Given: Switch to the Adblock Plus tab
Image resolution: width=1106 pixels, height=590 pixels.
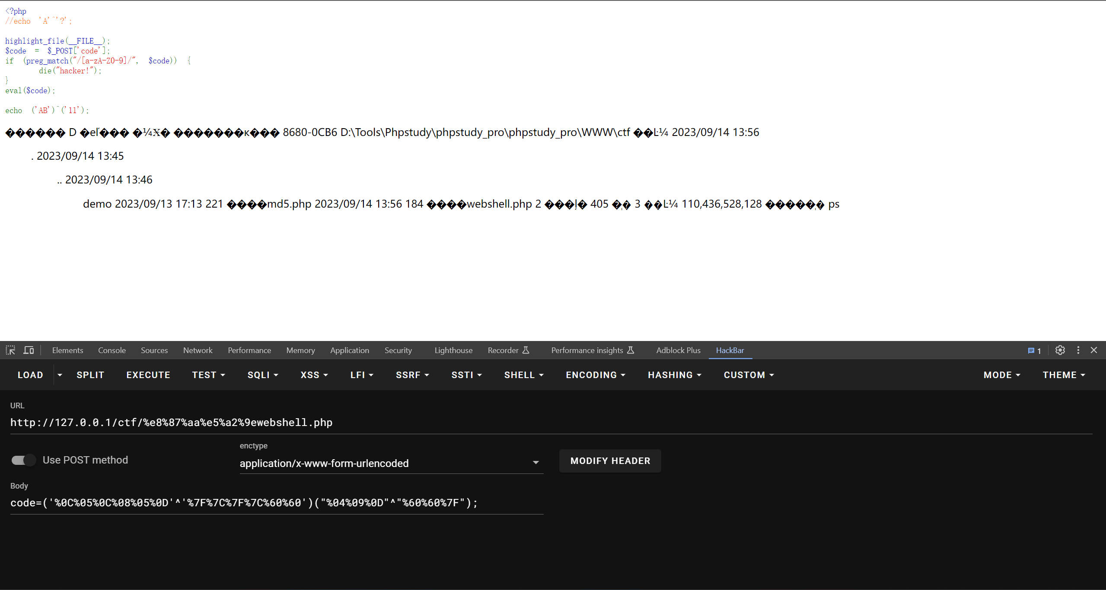Looking at the screenshot, I should 678,350.
